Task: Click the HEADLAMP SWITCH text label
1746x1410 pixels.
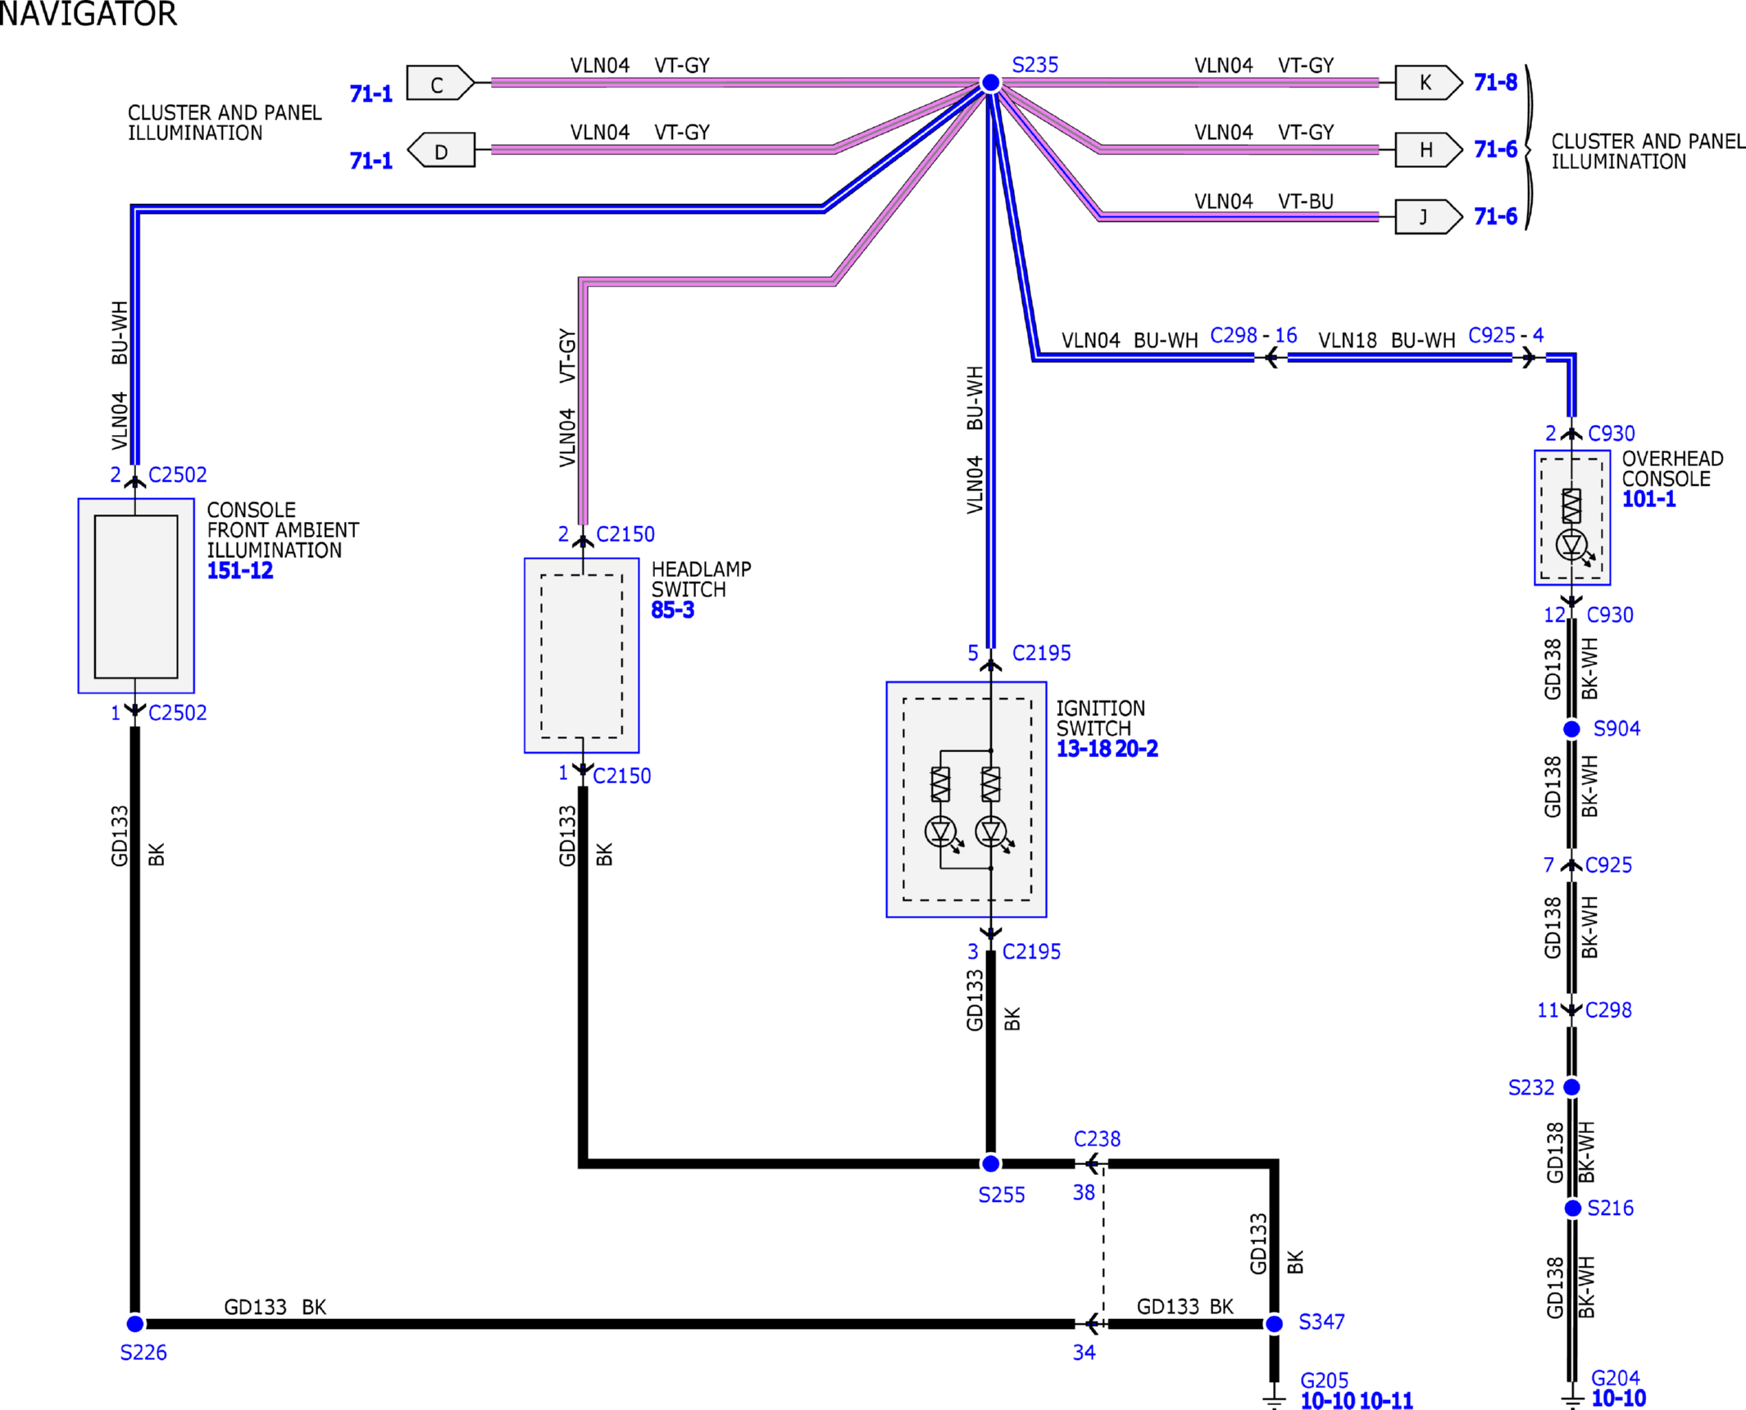Action: (701, 580)
